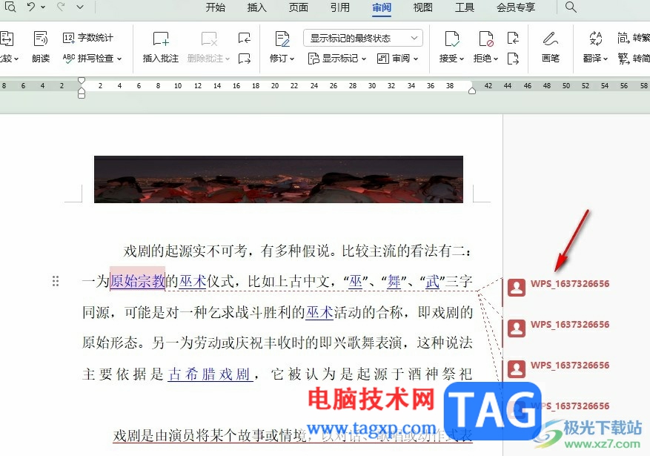Expand the 拒绝 dropdown arrow
This screenshot has width=650, height=456.
[x=495, y=59]
